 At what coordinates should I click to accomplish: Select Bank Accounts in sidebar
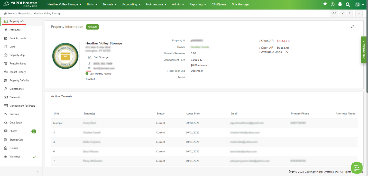[18, 38]
